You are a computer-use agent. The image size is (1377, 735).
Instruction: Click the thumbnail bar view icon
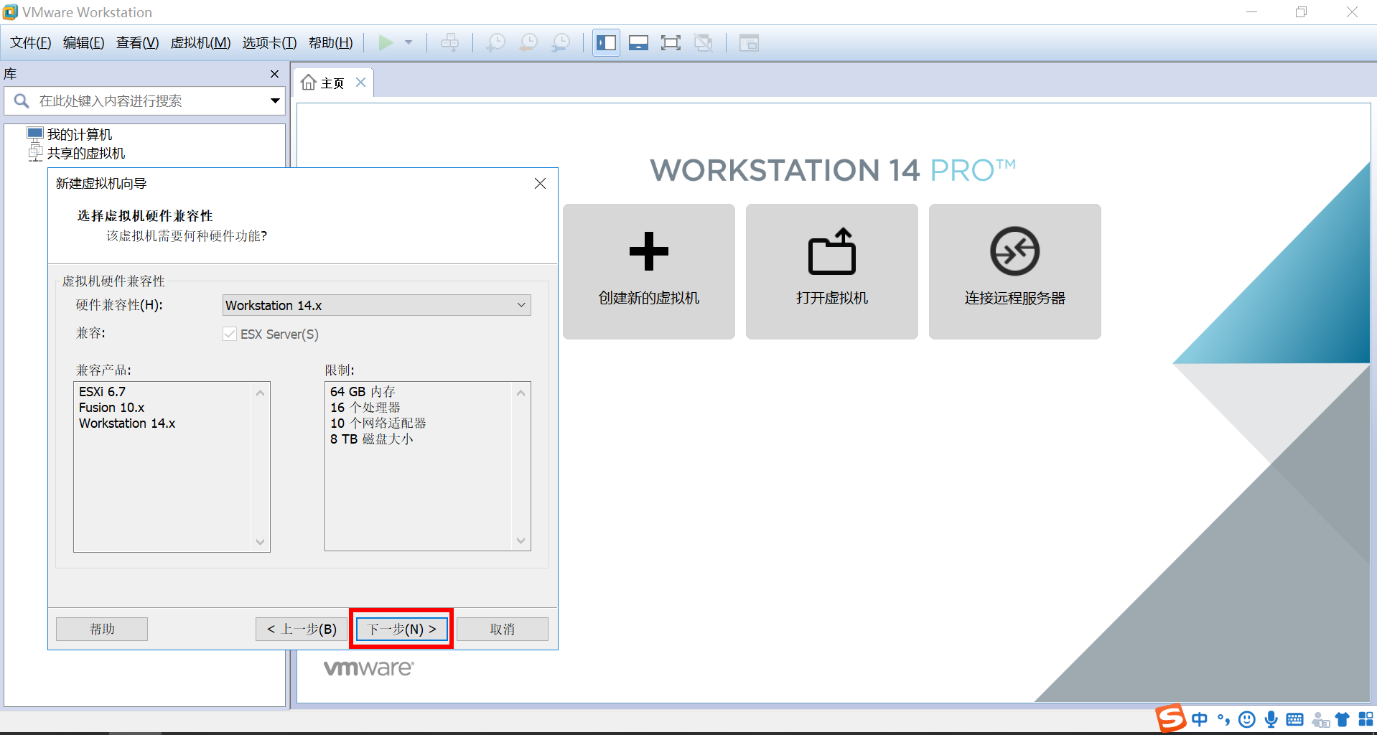pyautogui.click(x=638, y=43)
